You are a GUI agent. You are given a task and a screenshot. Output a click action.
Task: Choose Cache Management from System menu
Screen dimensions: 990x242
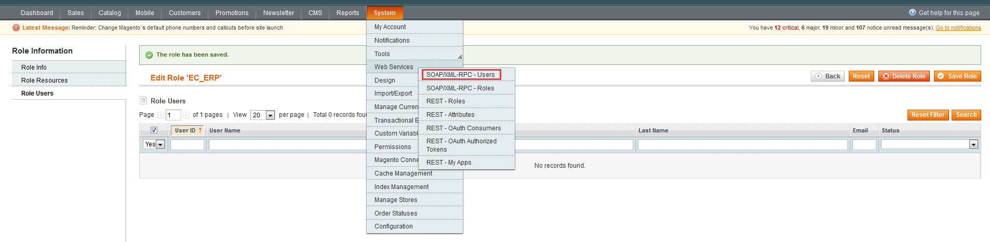coord(403,173)
